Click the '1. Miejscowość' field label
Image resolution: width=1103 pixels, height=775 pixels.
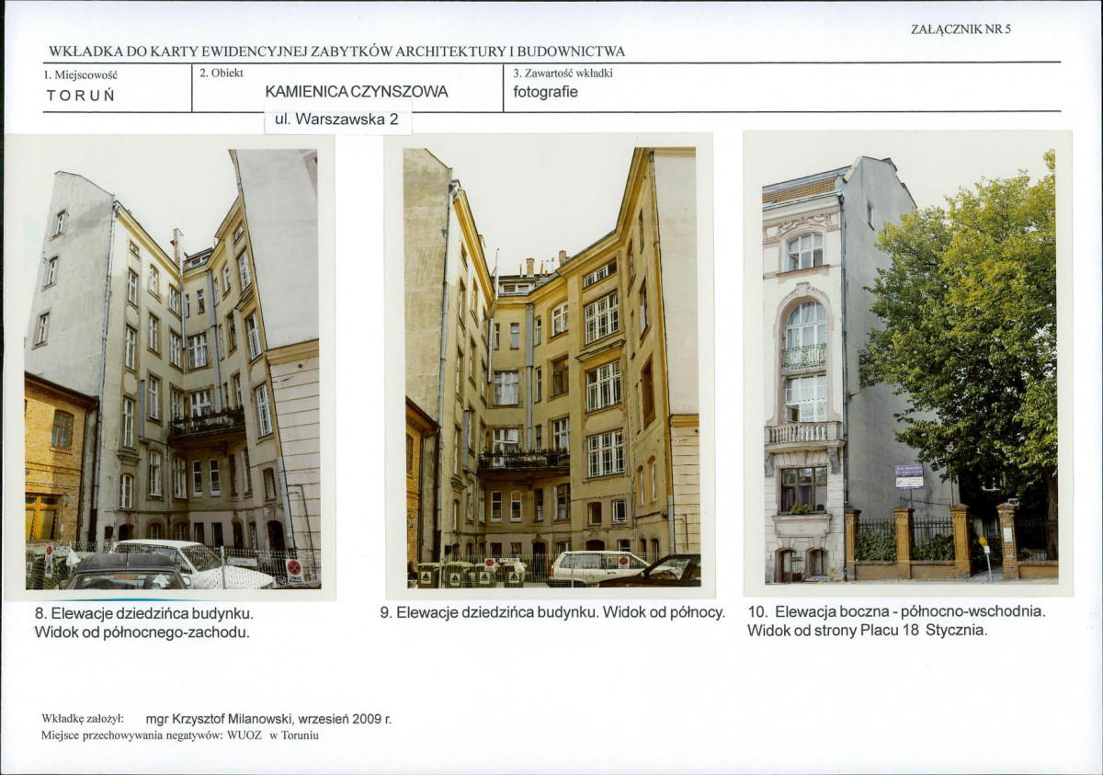pos(81,74)
